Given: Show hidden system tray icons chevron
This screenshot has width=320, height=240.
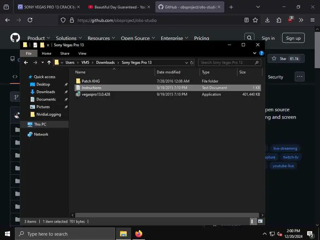Looking at the screenshot, I should tap(264, 234).
